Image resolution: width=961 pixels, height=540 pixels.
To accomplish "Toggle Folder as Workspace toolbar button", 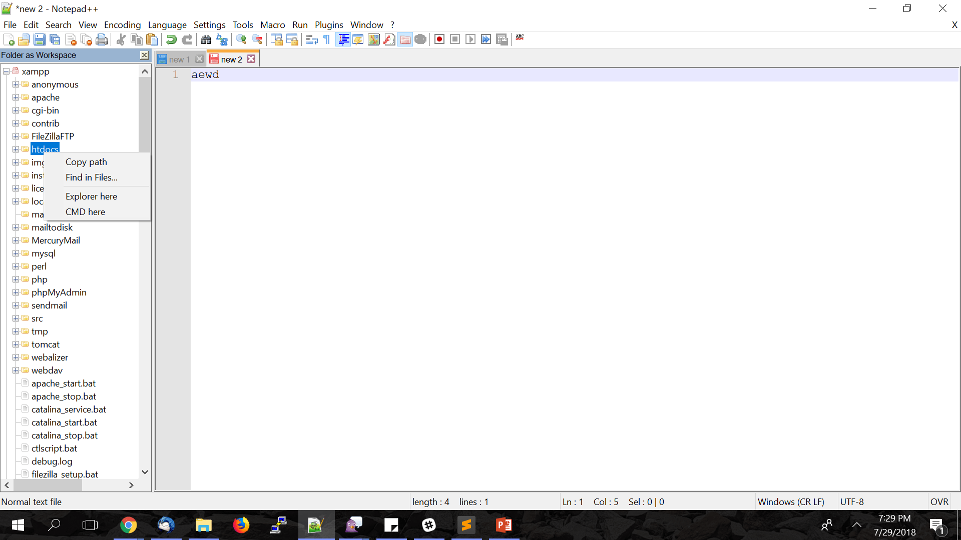I will 405,39.
